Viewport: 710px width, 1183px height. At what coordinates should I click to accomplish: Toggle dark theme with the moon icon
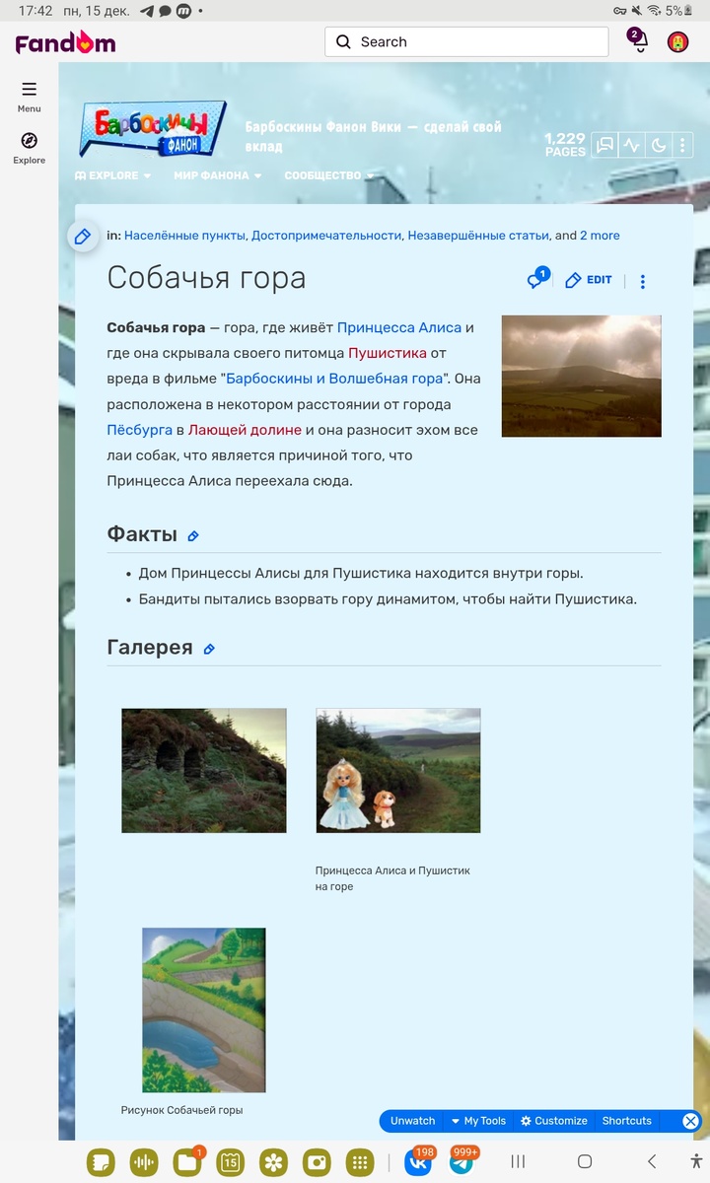pyautogui.click(x=658, y=146)
